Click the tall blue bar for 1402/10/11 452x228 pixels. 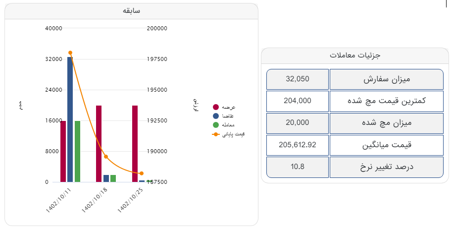pos(70,119)
